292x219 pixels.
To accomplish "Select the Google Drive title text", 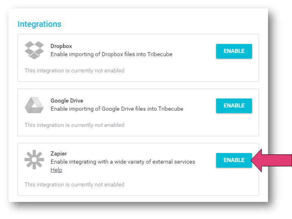I will 67,101.
